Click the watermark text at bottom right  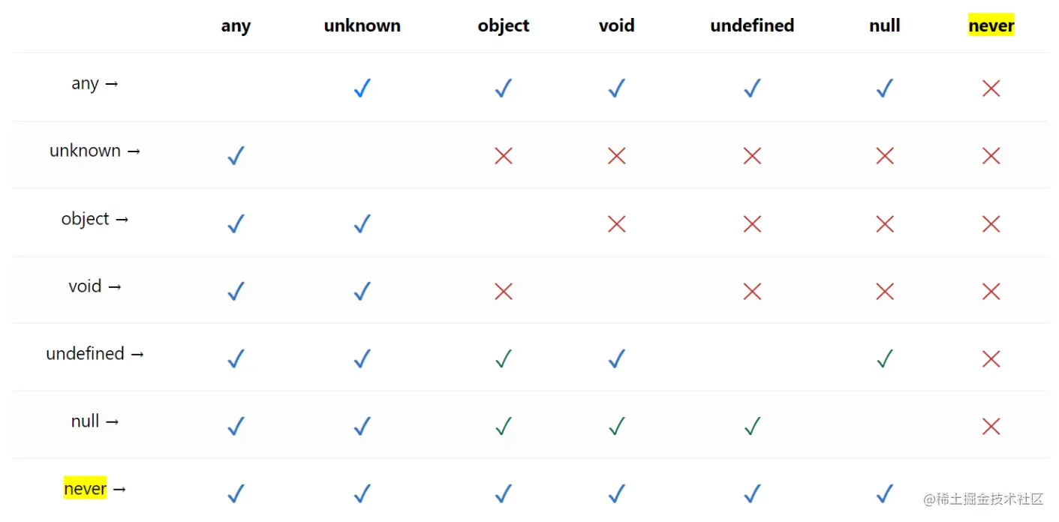coord(983,499)
